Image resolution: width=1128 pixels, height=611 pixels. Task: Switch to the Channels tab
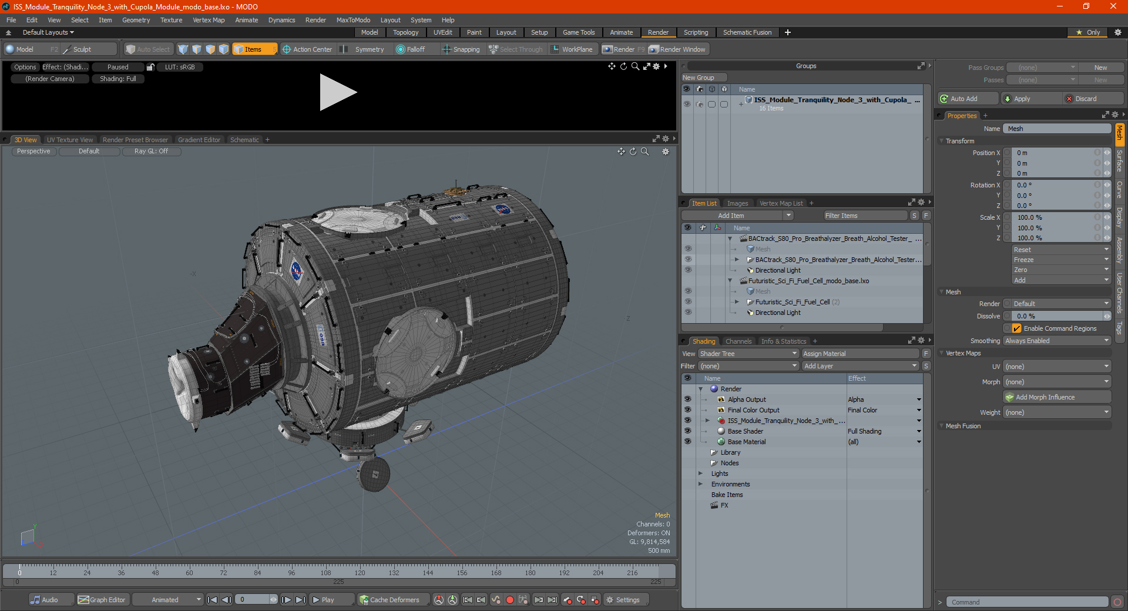[x=738, y=341]
